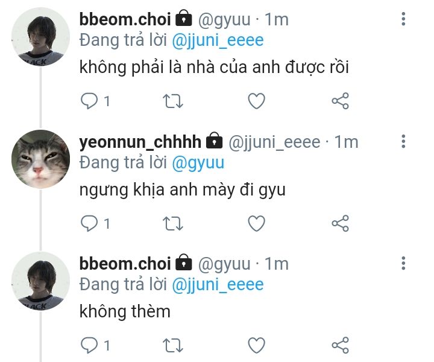The image size is (434, 362).
Task: Open the @gyuu mention link in the yeonnun_chhhh reply
Action: pyautogui.click(x=198, y=163)
